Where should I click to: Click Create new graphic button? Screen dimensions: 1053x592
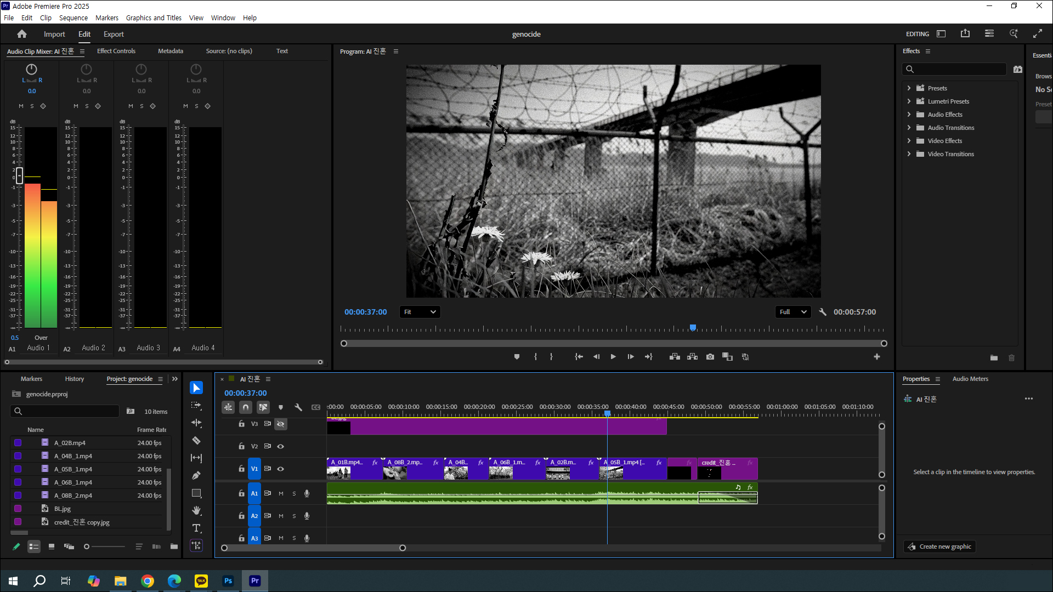(x=940, y=547)
